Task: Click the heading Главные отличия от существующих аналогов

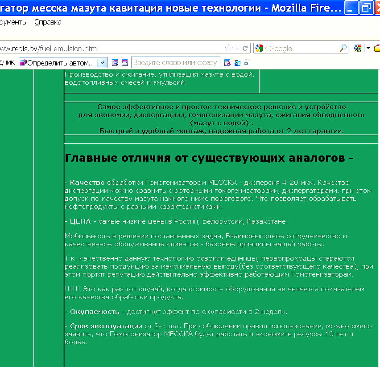Action: click(209, 158)
